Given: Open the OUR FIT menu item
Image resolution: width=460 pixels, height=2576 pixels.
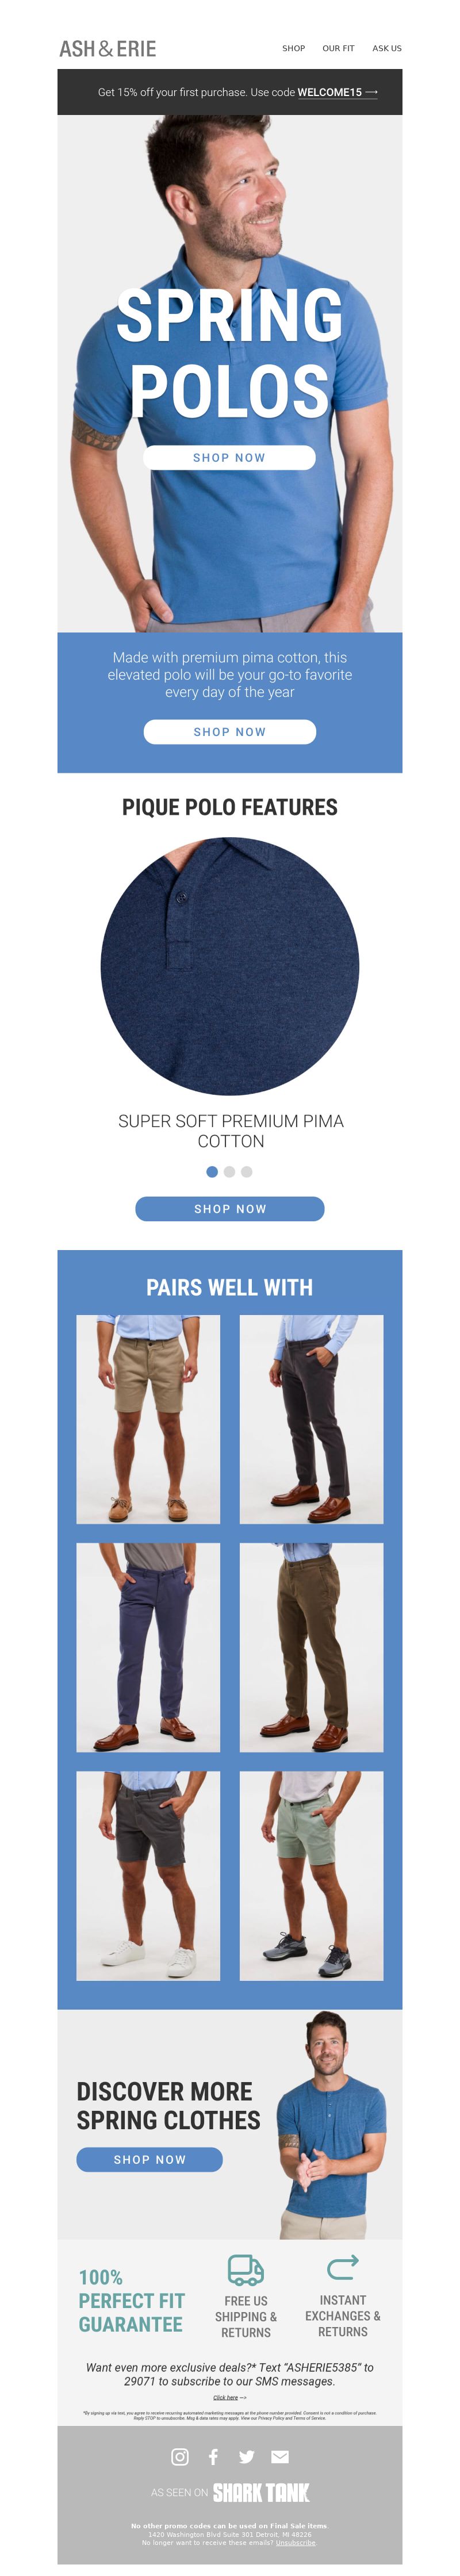Looking at the screenshot, I should click(338, 48).
